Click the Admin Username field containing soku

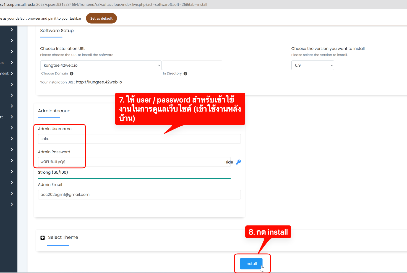tap(139, 139)
